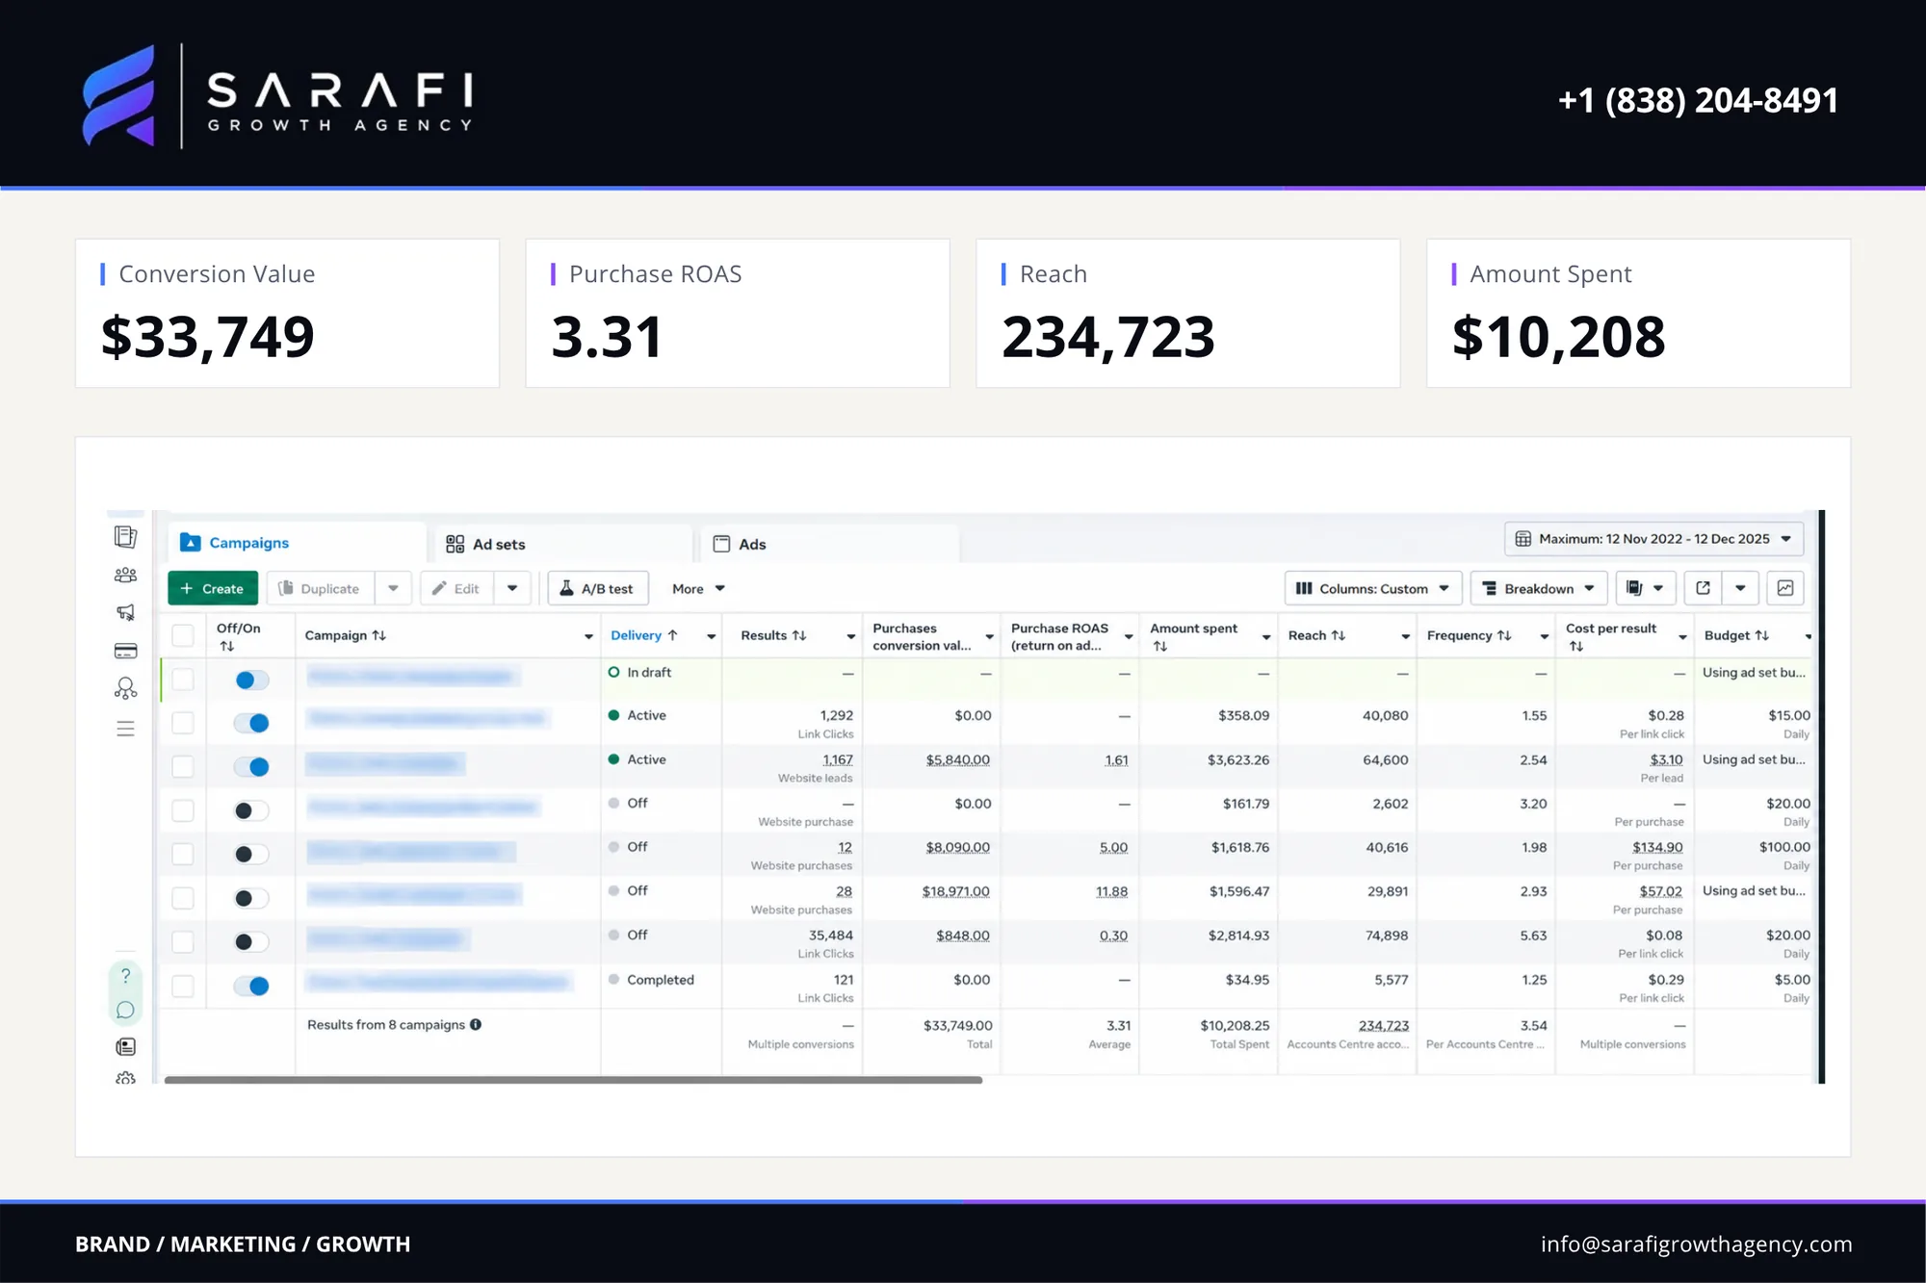1926x1283 pixels.
Task: Toggle the Completed campaign switch
Action: (251, 986)
